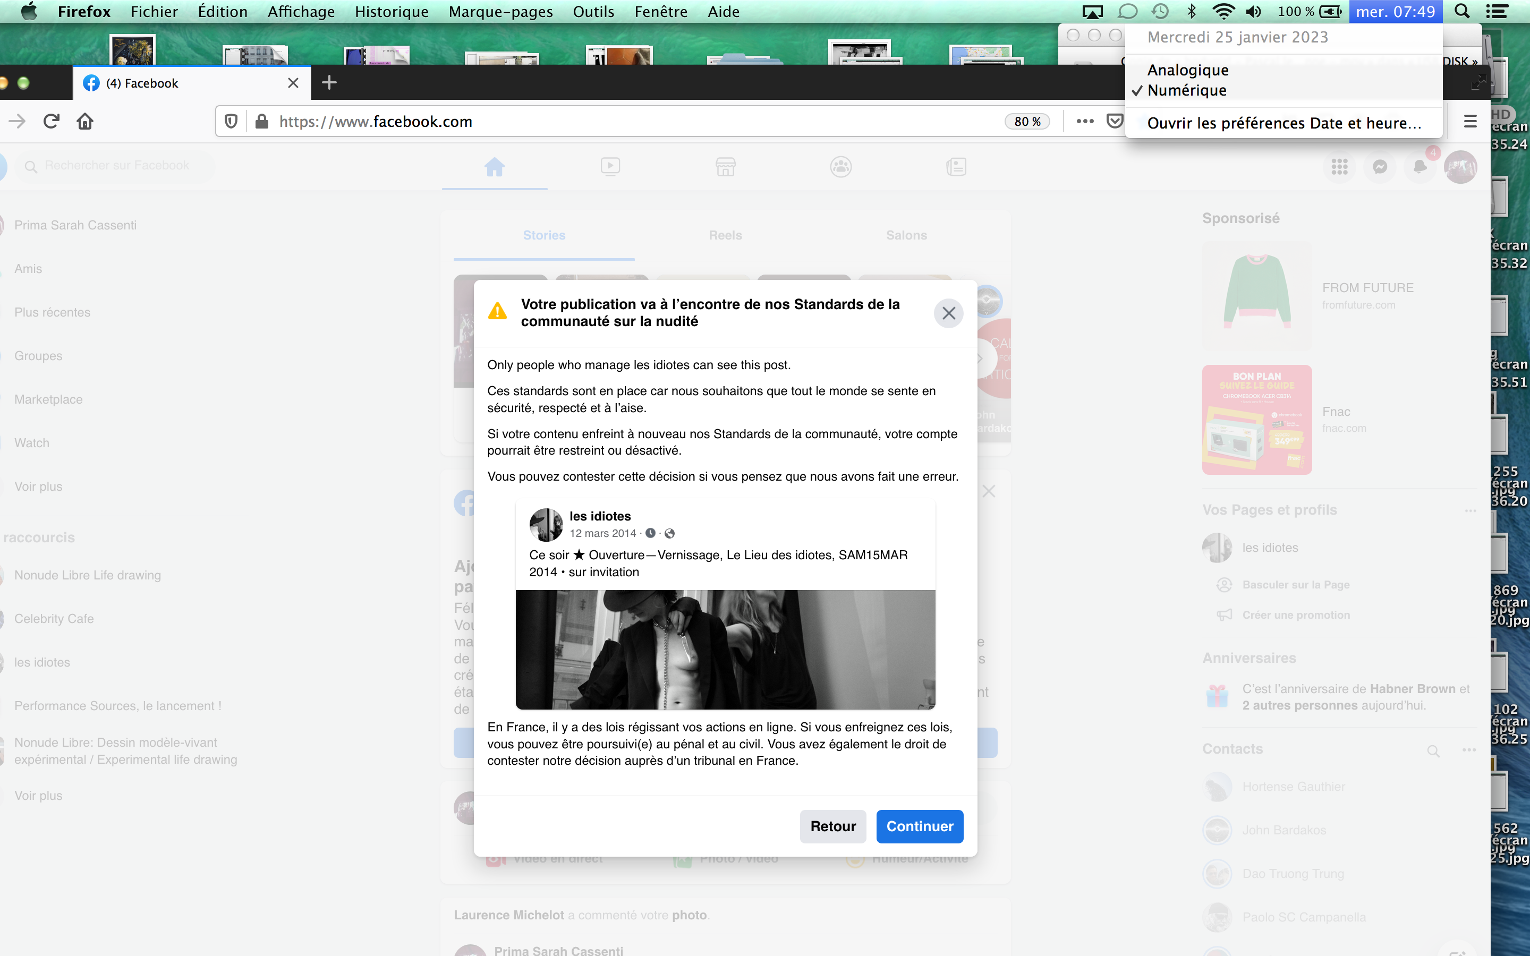The width and height of the screenshot is (1530, 956).
Task: Open the Historique menu in menu bar
Action: 392,11
